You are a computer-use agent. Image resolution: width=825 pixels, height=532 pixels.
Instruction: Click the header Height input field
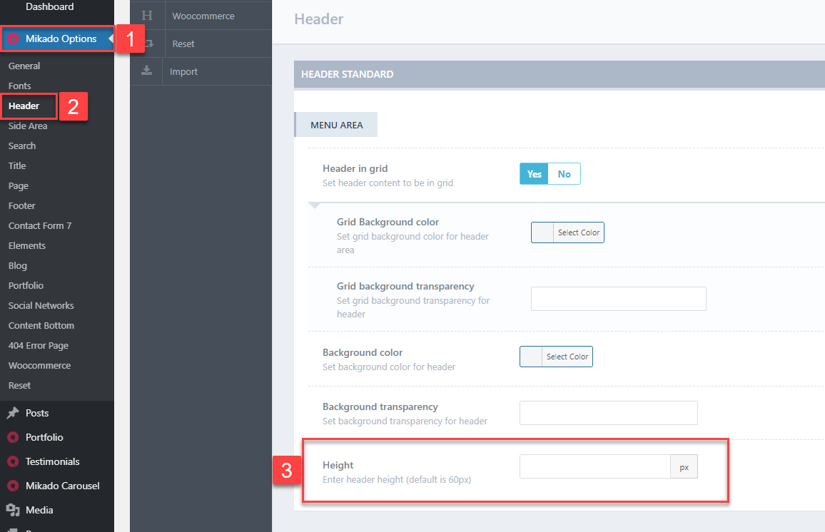click(x=594, y=467)
